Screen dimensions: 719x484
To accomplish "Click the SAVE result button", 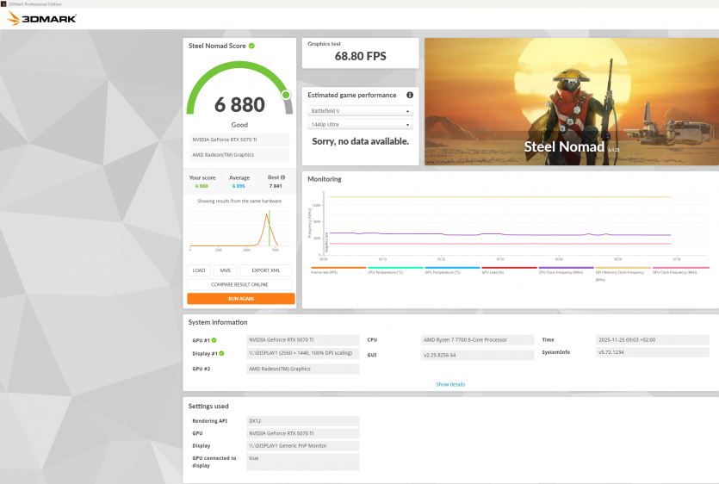I will pyautogui.click(x=224, y=270).
